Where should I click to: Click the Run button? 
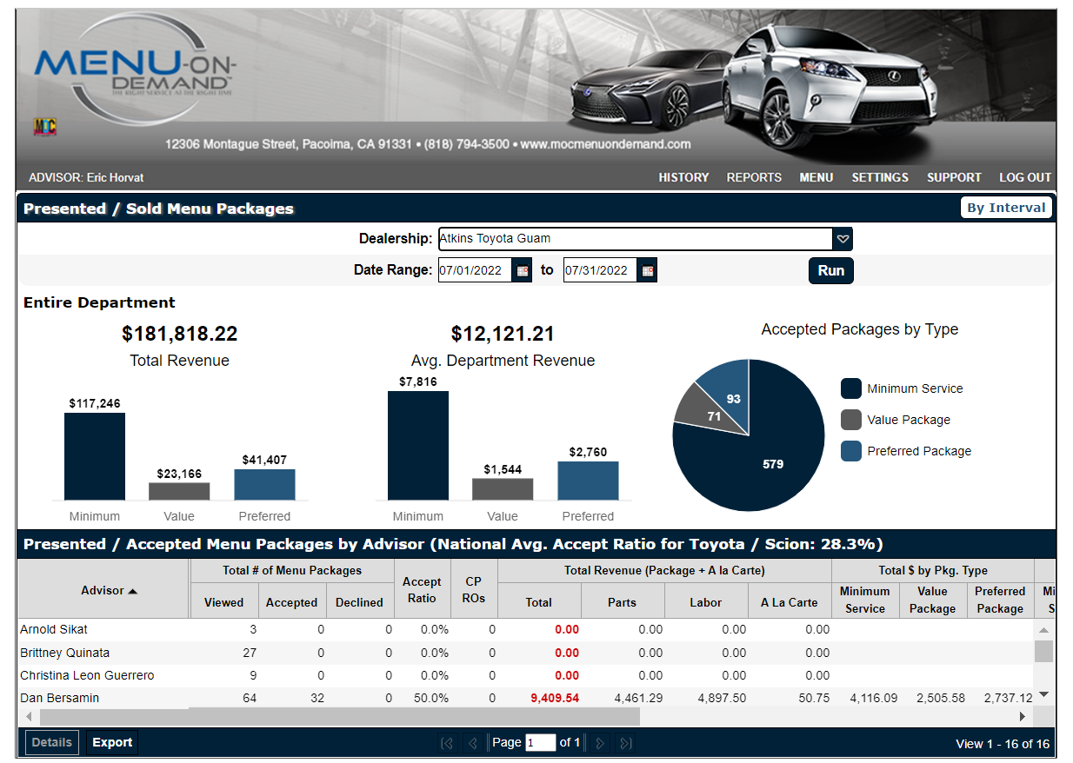coord(831,270)
